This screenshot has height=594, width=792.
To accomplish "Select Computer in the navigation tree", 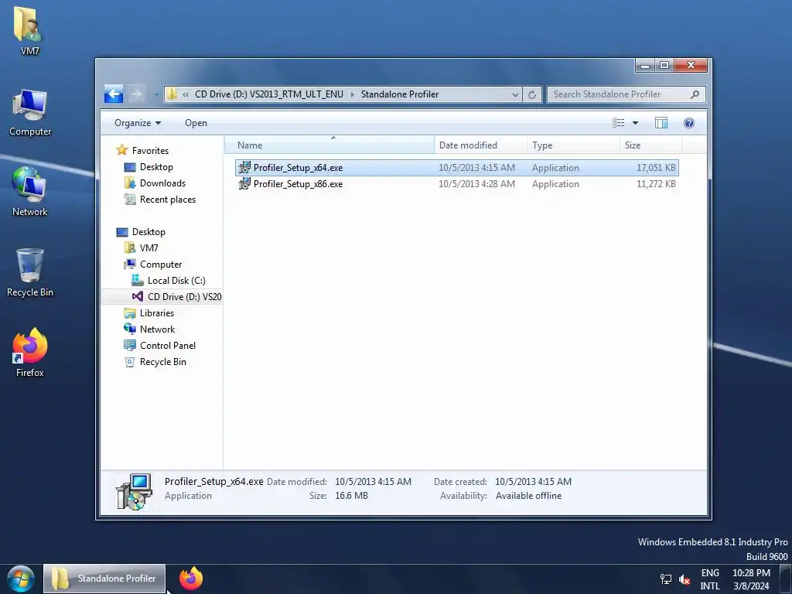I will point(161,265).
